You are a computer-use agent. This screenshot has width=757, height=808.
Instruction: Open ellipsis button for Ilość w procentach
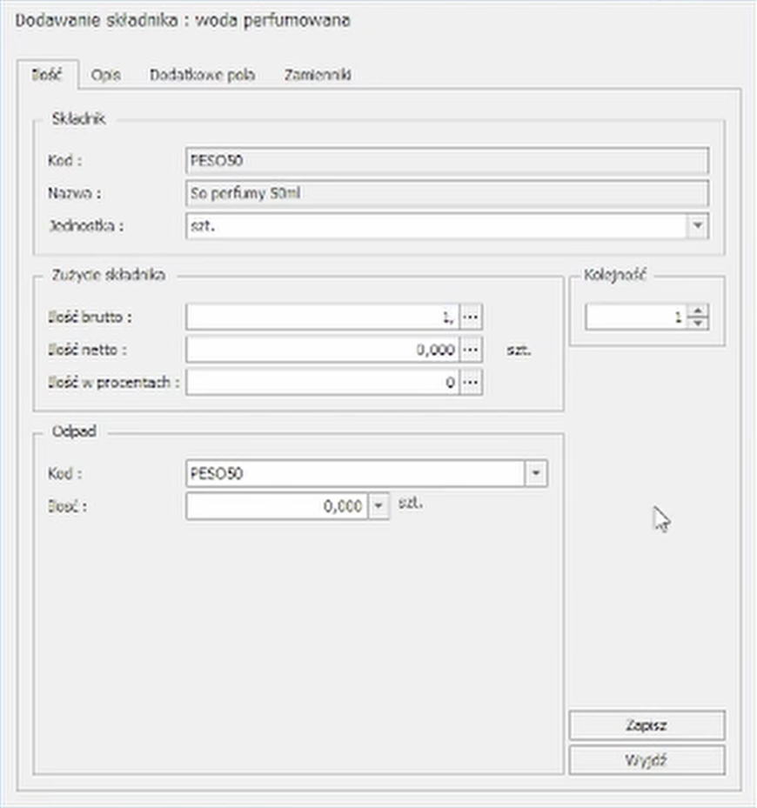[x=471, y=382]
